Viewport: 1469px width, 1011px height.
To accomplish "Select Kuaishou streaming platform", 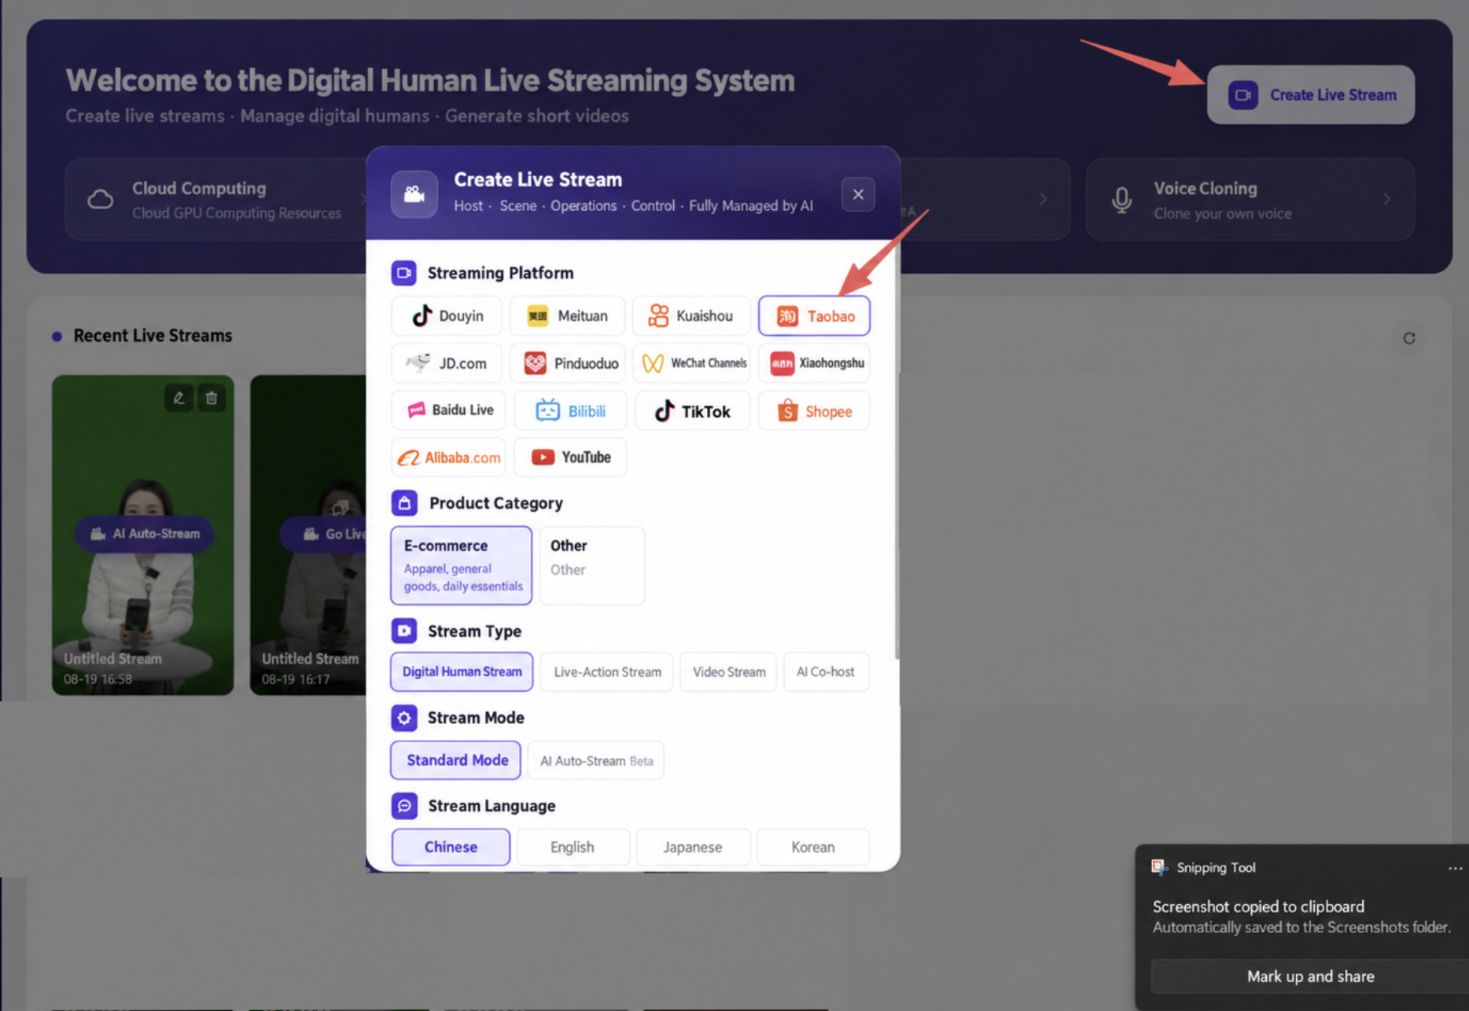I will click(x=690, y=316).
